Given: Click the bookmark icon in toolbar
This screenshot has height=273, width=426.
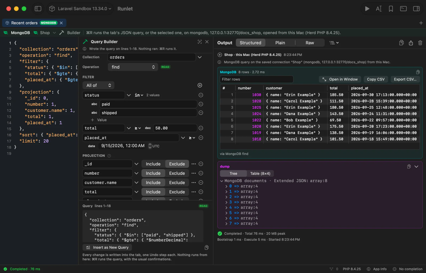Looking at the screenshot, I should coord(391,9).
